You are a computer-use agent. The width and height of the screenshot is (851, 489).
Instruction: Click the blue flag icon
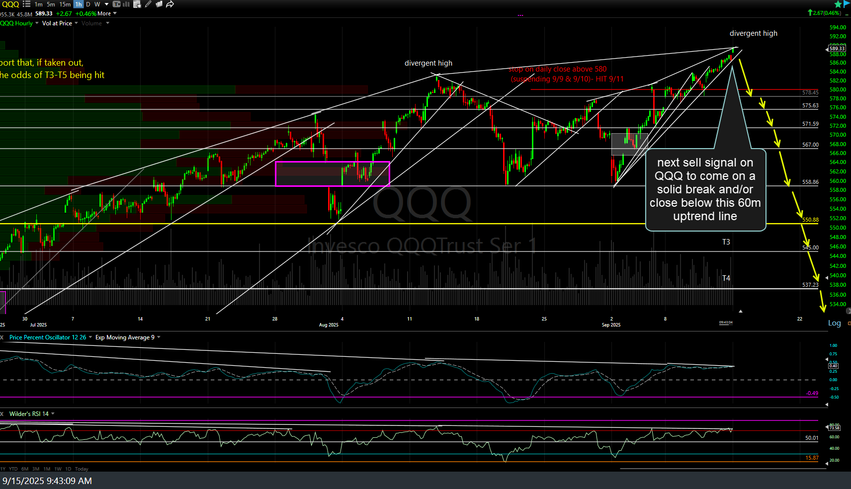pyautogui.click(x=847, y=4)
